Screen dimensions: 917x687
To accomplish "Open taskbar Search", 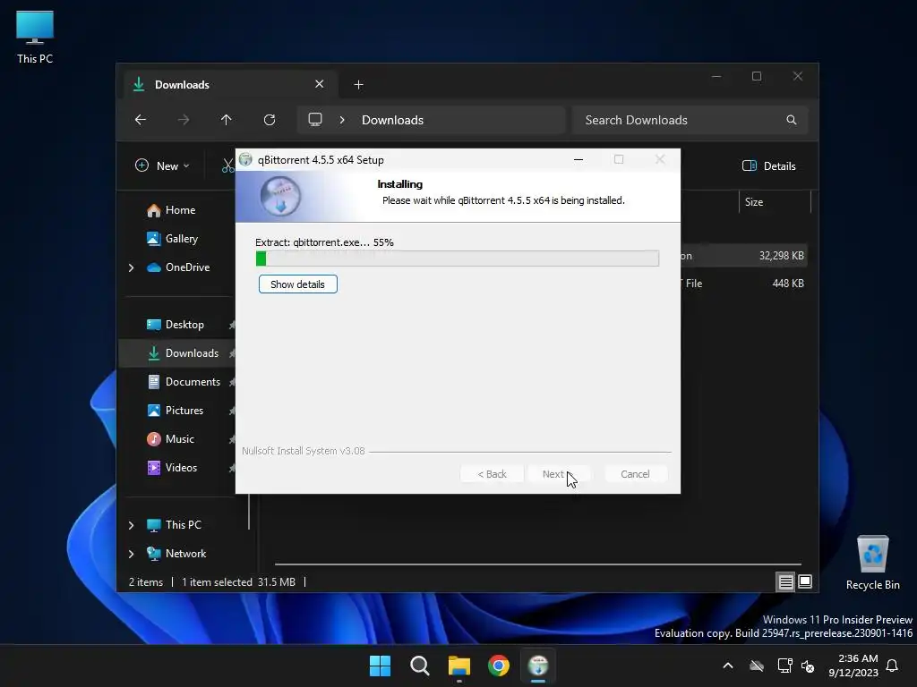I will (x=420, y=666).
